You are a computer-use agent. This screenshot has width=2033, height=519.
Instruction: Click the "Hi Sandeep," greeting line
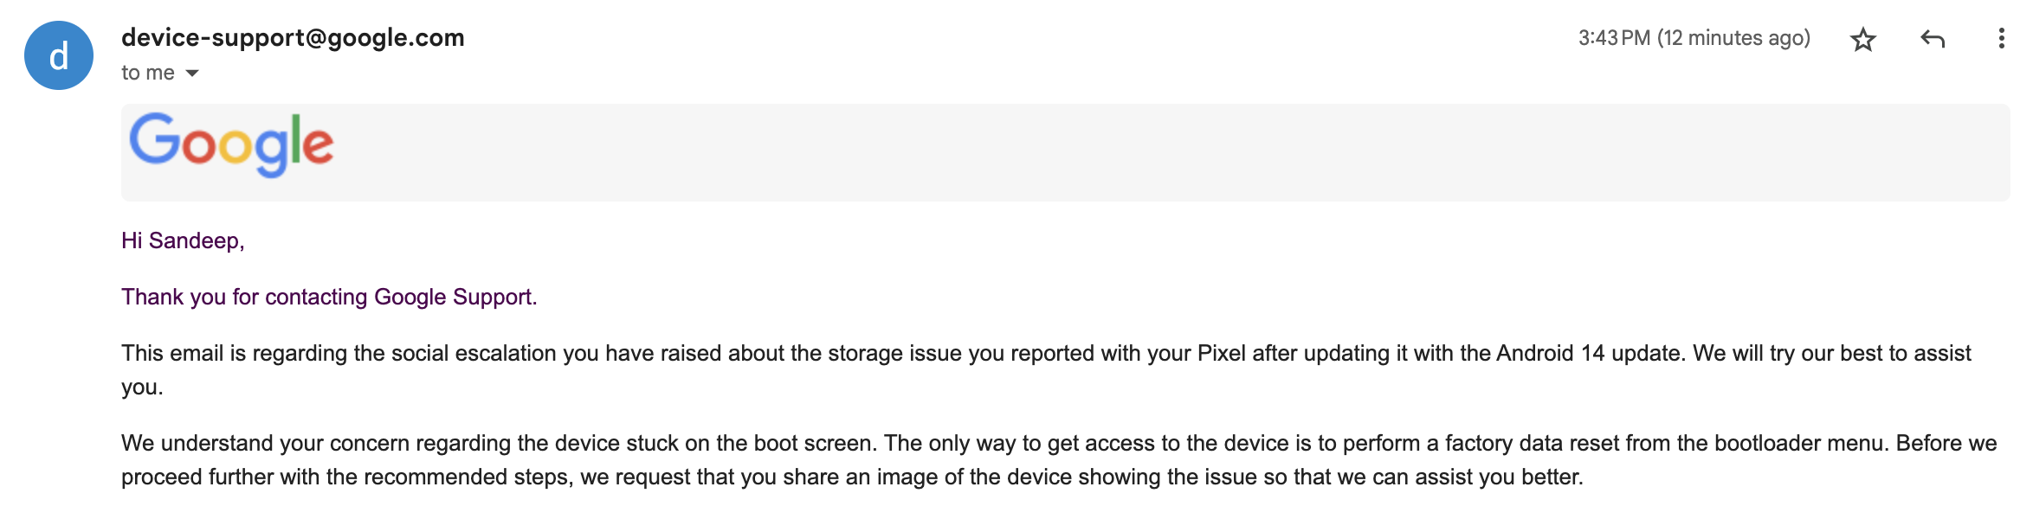(x=183, y=240)
